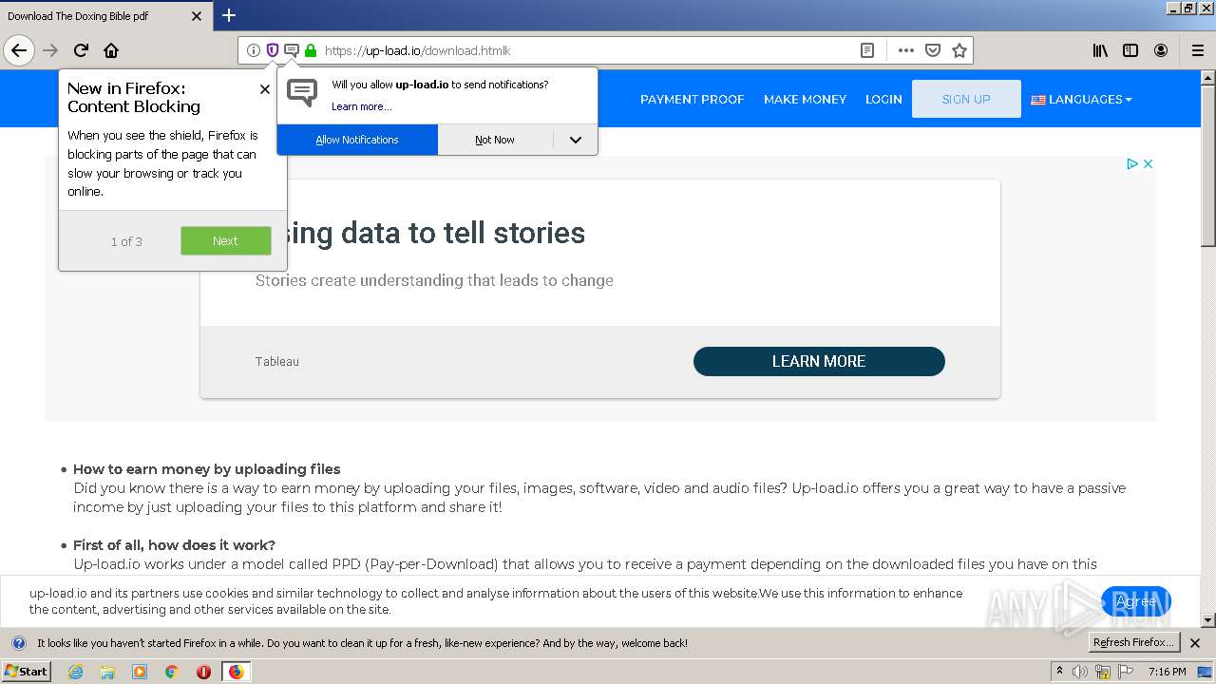Image resolution: width=1216 pixels, height=684 pixels.
Task: Click the AdChoices icon on the ad
Action: [x=1132, y=163]
